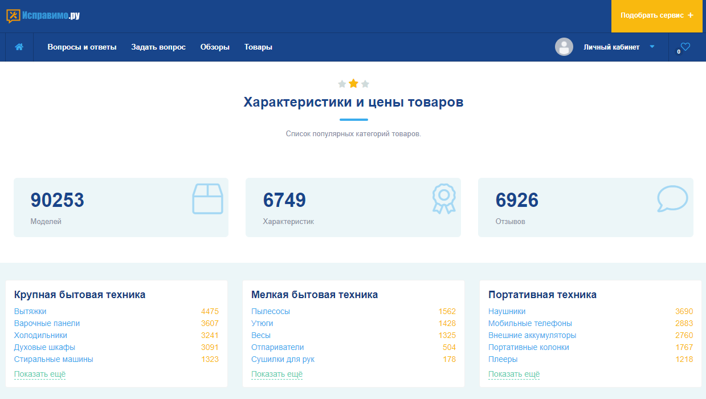Open the Мобильные телефоны category

pos(530,323)
